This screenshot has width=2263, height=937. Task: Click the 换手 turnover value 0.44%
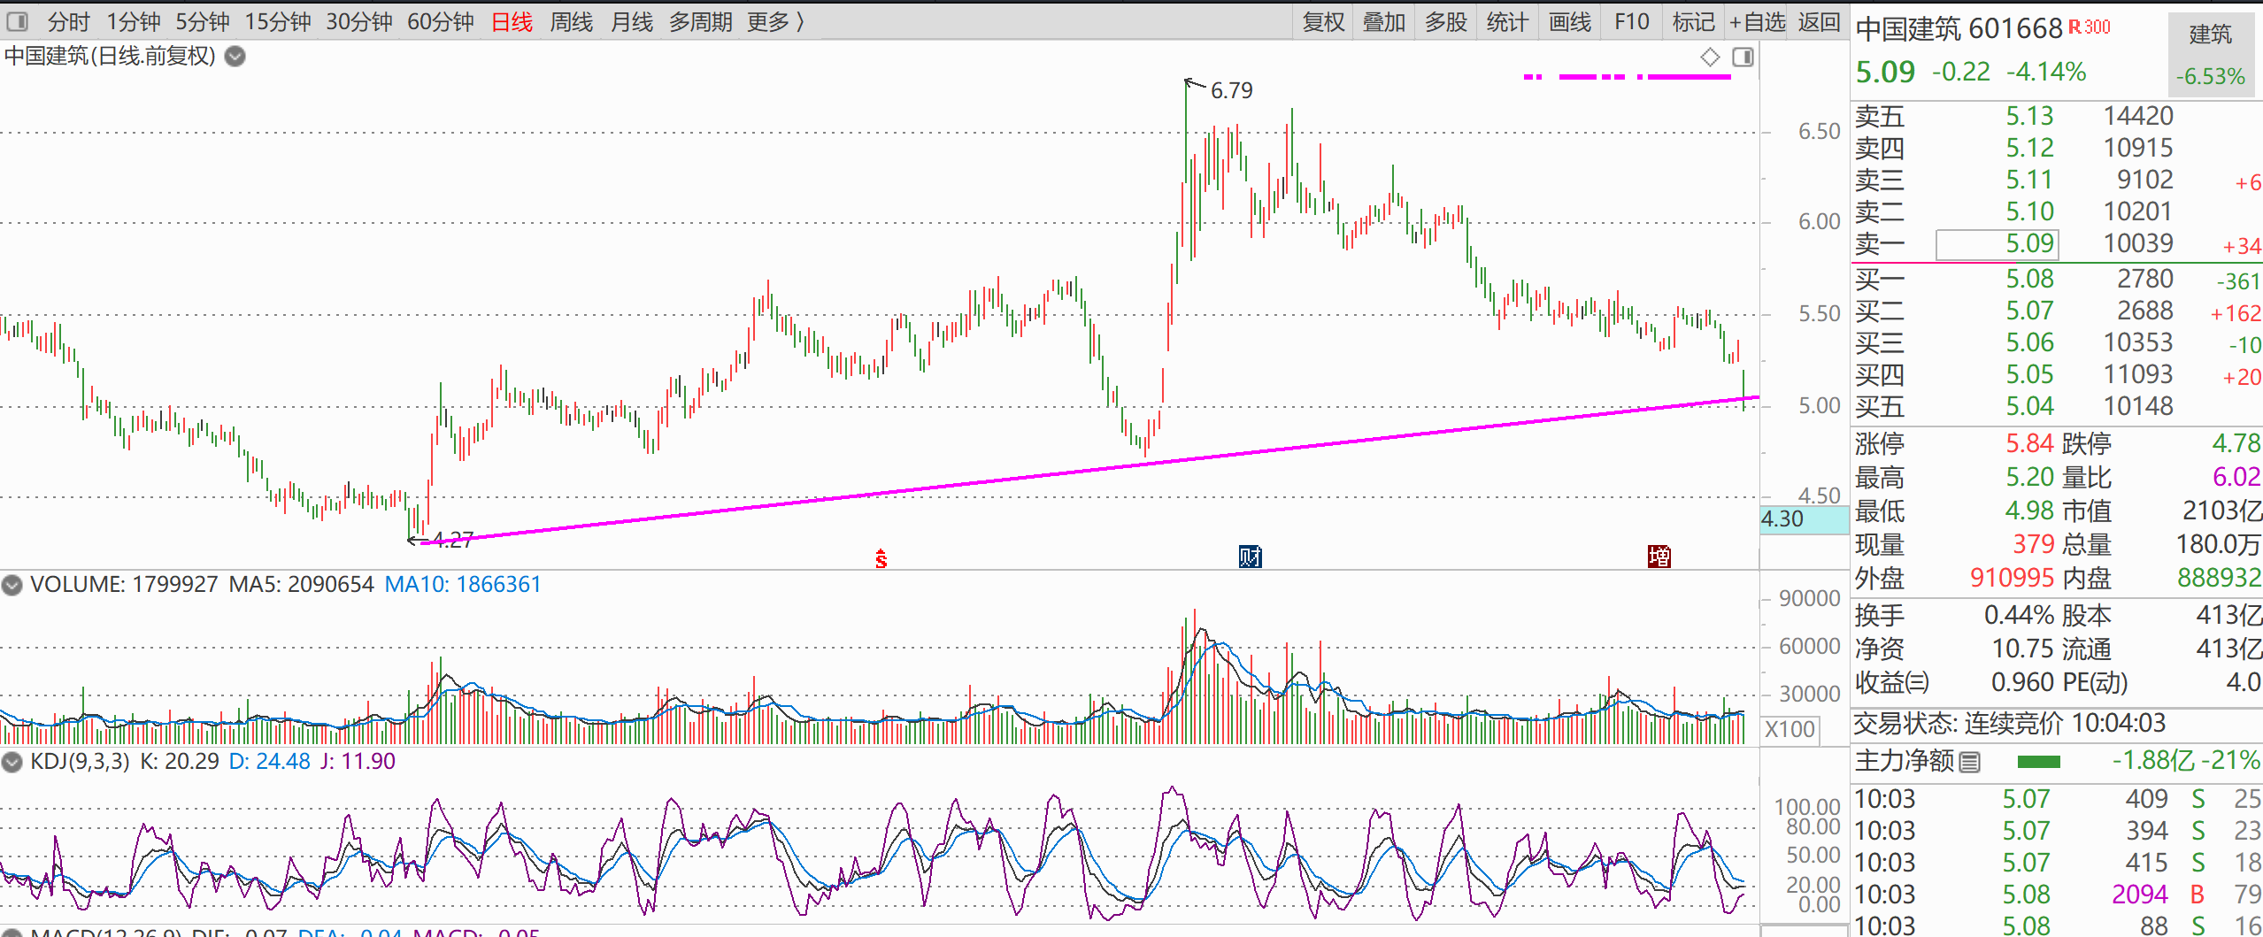[2019, 615]
